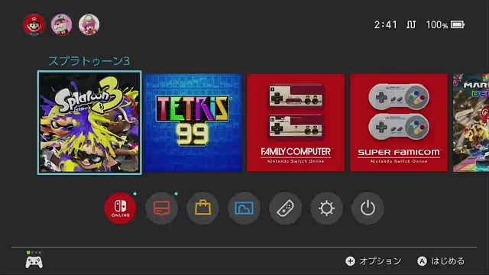Image resolution: width=489 pixels, height=275 pixels.
Task: Open the Album icon
Action: (x=244, y=208)
